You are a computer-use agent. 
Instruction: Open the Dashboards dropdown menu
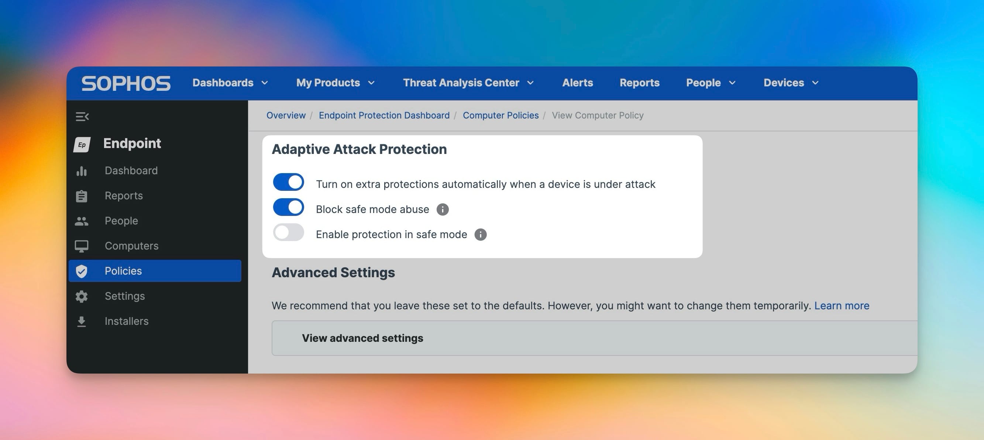(x=230, y=83)
